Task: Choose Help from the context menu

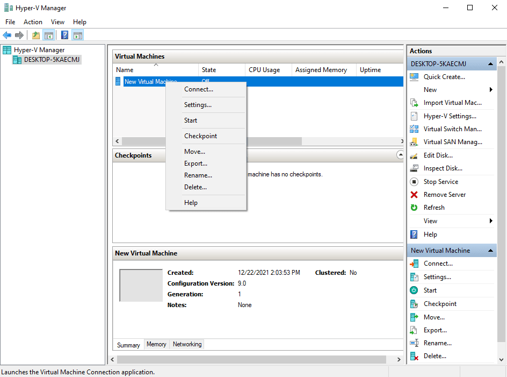Action: (206, 203)
